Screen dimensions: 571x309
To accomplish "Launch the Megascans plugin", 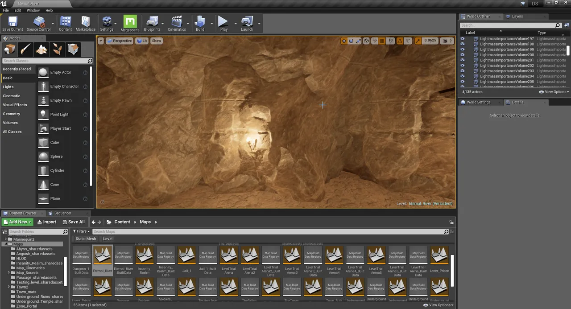I will (x=130, y=23).
